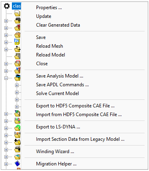Expand the node beside the yellow cabinet icon
Viewport: 149px width, 171px height.
click(6, 43)
